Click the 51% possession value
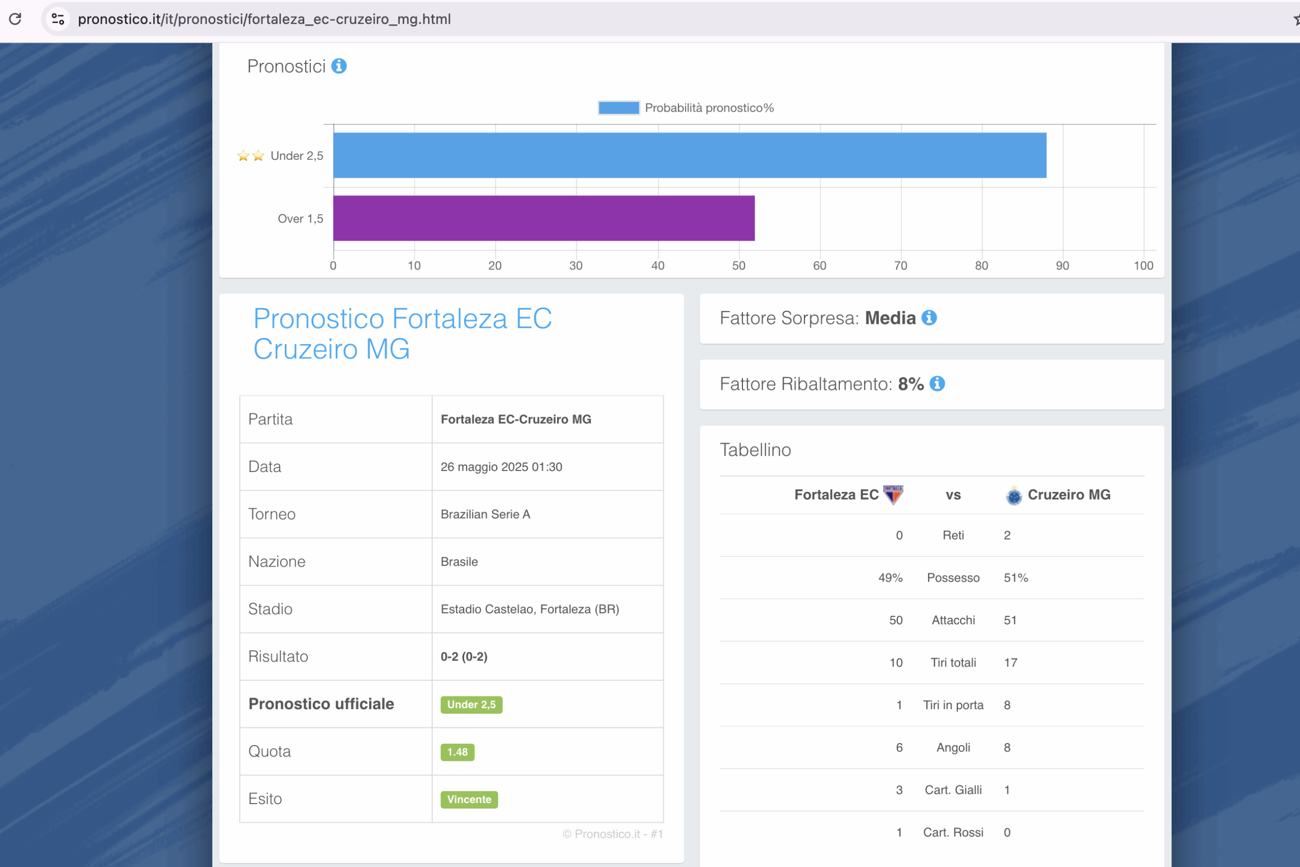The image size is (1300, 867). pyautogui.click(x=1016, y=578)
